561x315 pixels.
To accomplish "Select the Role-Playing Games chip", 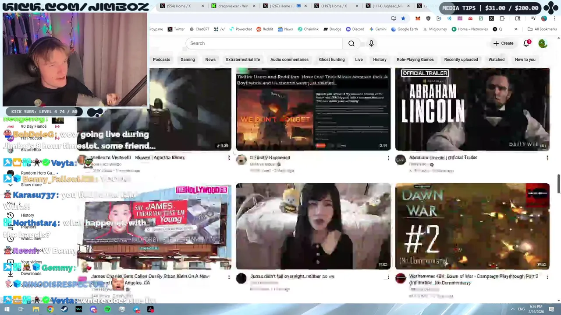I will 415,59.
